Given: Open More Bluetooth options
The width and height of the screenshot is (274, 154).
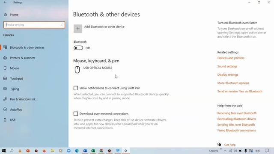Looking at the screenshot, I should 233,83.
